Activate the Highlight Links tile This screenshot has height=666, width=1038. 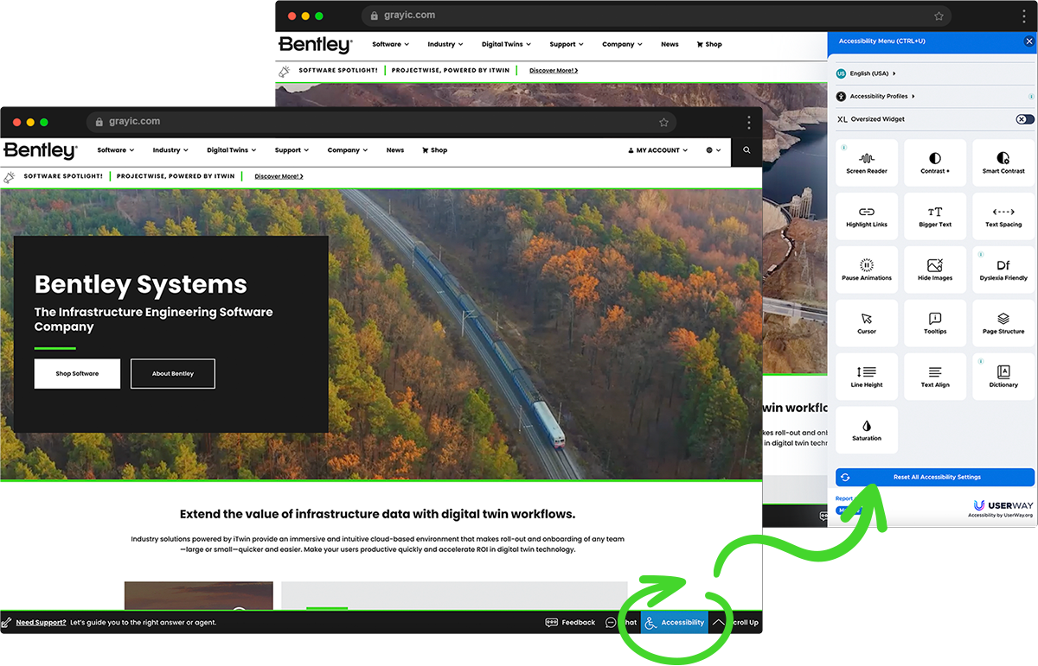pyautogui.click(x=866, y=216)
